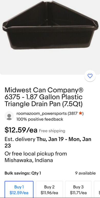Image resolution: width=100 pixels, height=198 pixels.
Task: Click the Mishawaka, Indiana location text
Action: point(29,160)
